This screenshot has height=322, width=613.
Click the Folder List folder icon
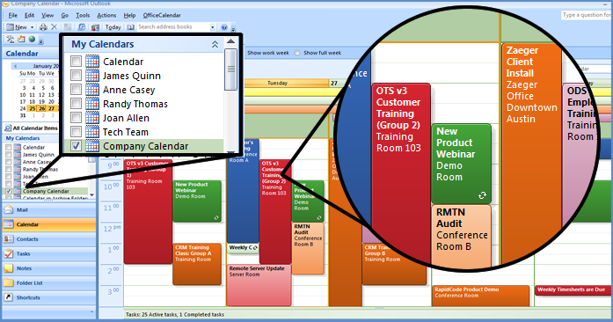tap(8, 283)
